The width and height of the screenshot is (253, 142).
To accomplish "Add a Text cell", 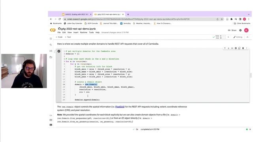I will click(68, 37).
